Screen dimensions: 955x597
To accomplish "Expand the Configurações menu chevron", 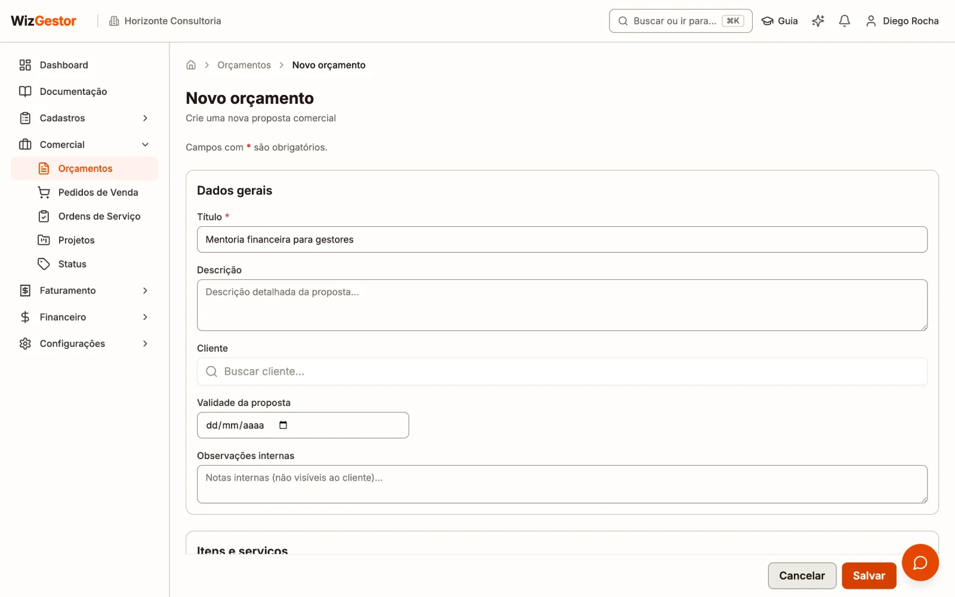I will [x=145, y=344].
